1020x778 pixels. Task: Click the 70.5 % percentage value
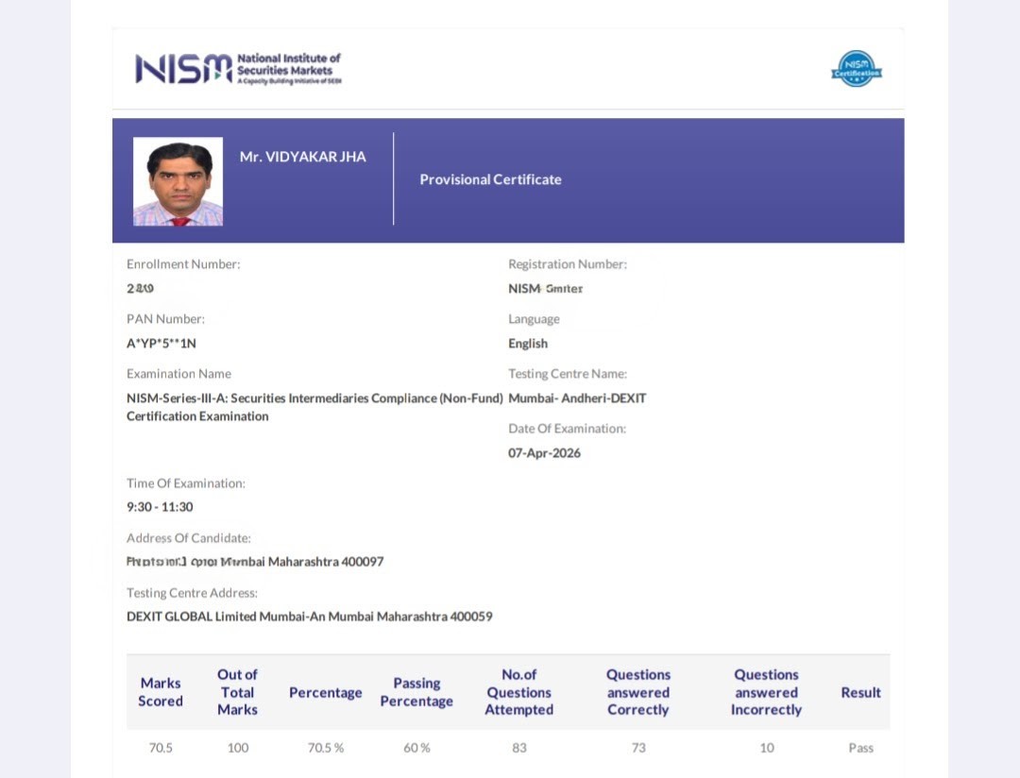pyautogui.click(x=326, y=747)
